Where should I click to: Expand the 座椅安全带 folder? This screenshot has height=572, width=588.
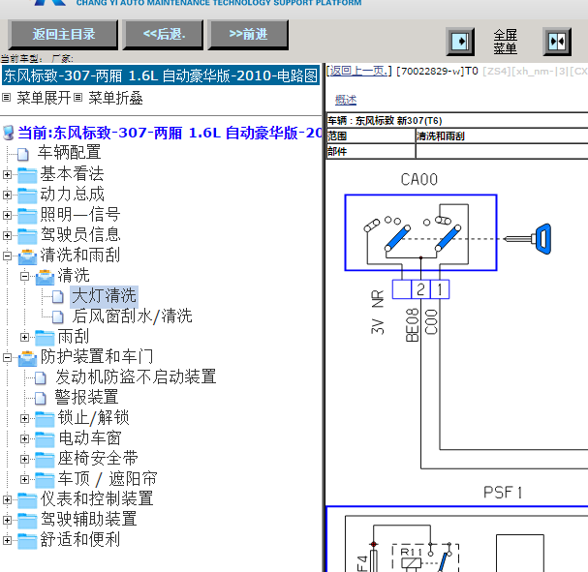tap(24, 459)
